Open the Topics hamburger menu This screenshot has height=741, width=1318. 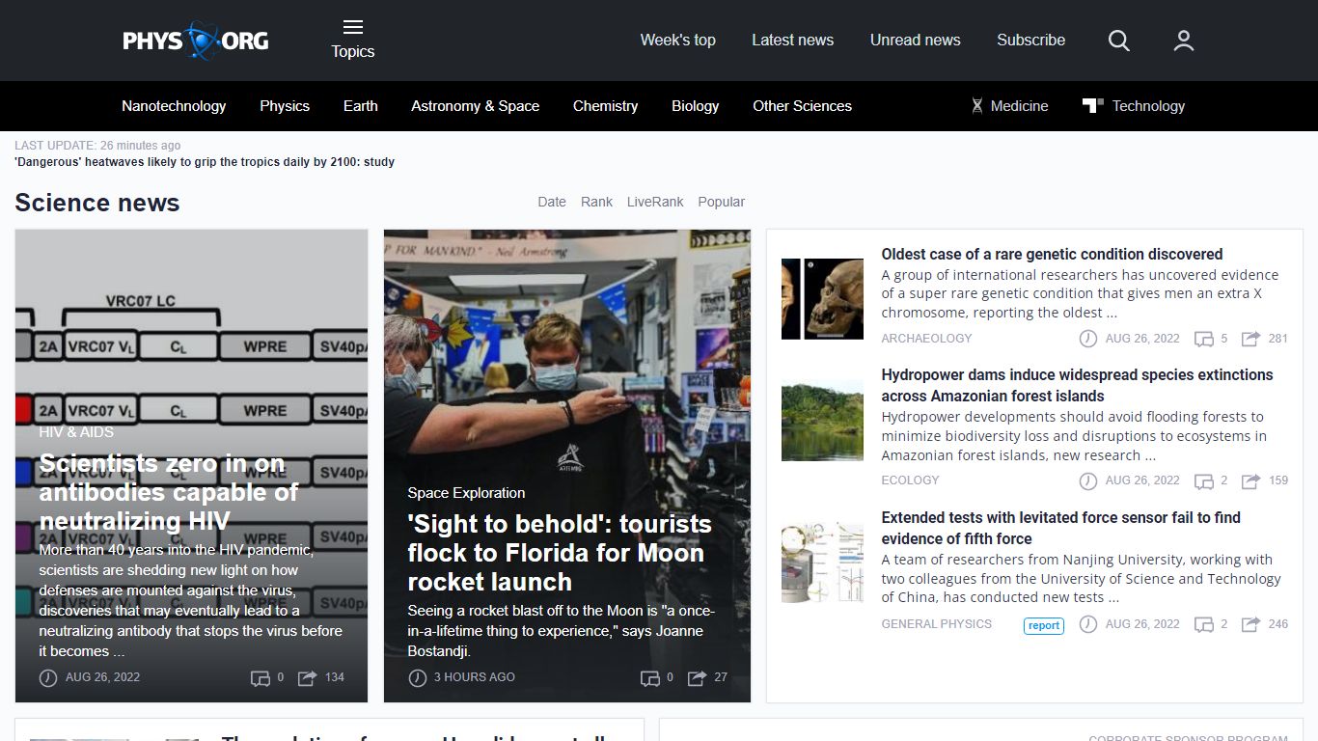[353, 40]
